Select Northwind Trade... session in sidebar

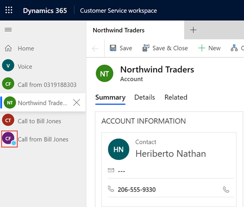click(x=43, y=103)
